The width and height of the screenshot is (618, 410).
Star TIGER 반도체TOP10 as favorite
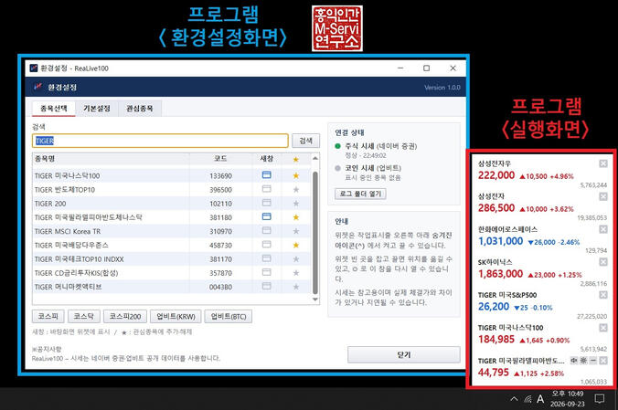pyautogui.click(x=296, y=189)
